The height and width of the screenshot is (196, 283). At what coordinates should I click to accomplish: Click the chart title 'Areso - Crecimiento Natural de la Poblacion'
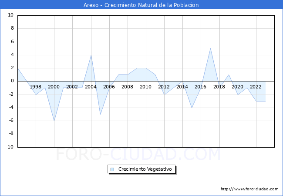point(141,5)
